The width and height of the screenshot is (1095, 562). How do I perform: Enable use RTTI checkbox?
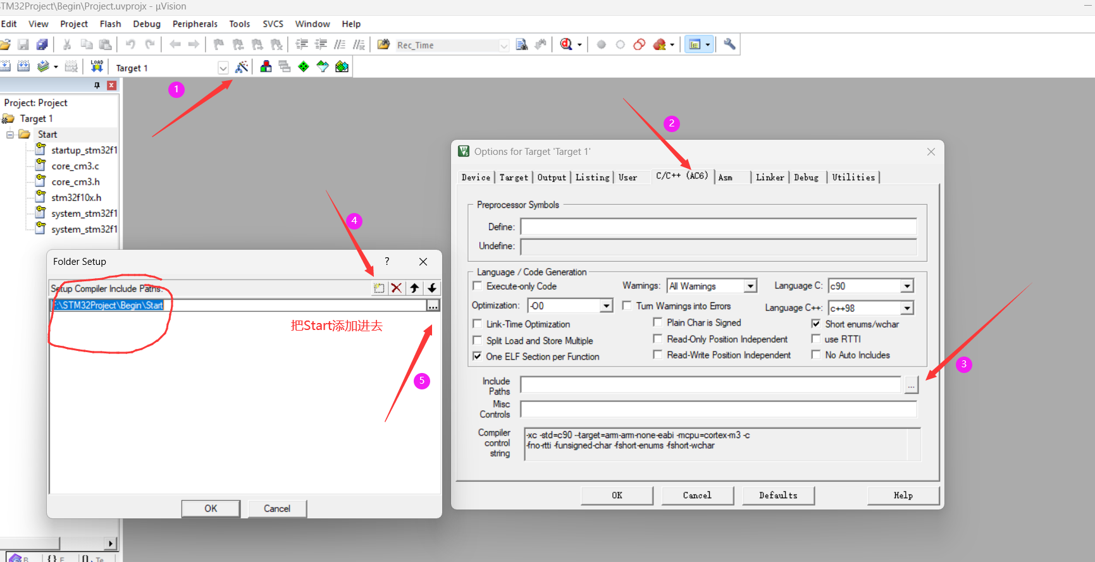click(816, 339)
